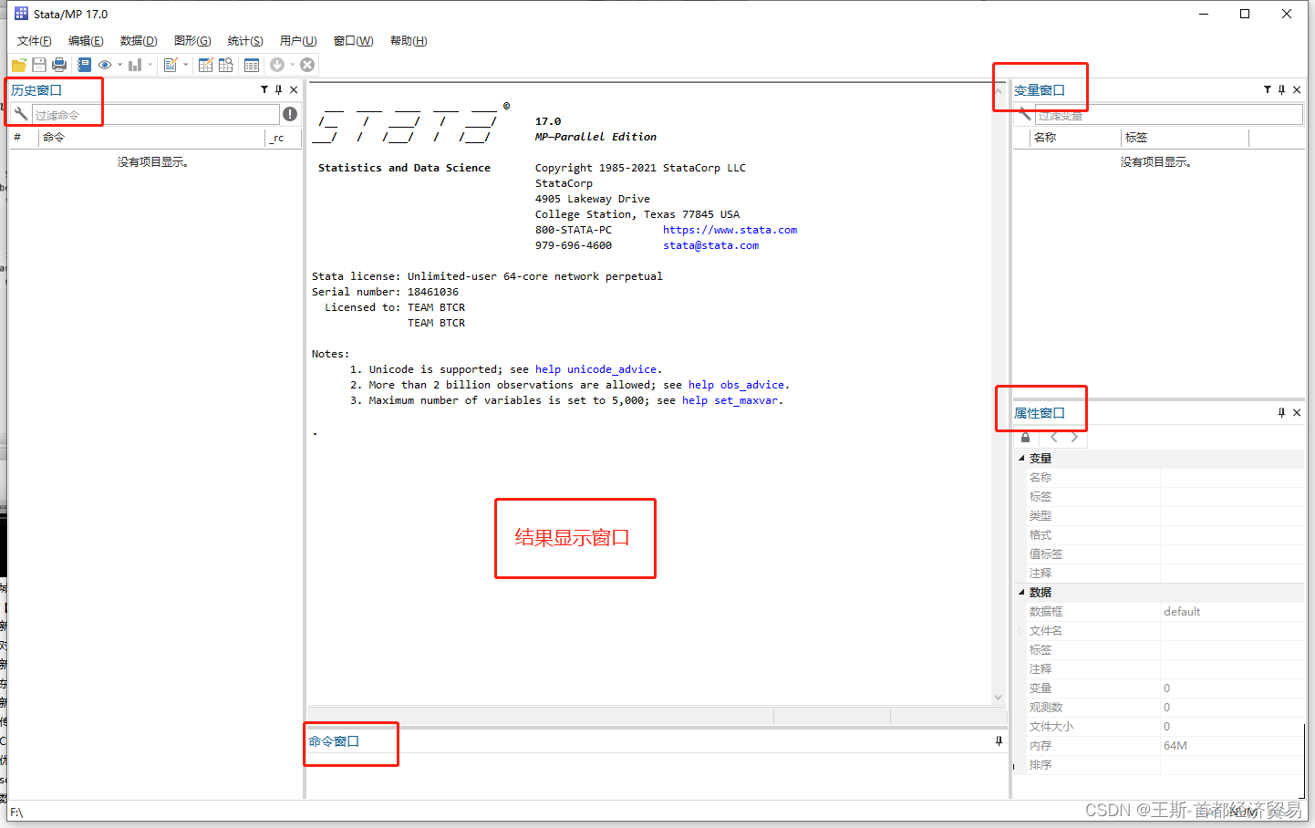Open the 文件(F) menu
This screenshot has width=1315, height=828.
point(35,41)
